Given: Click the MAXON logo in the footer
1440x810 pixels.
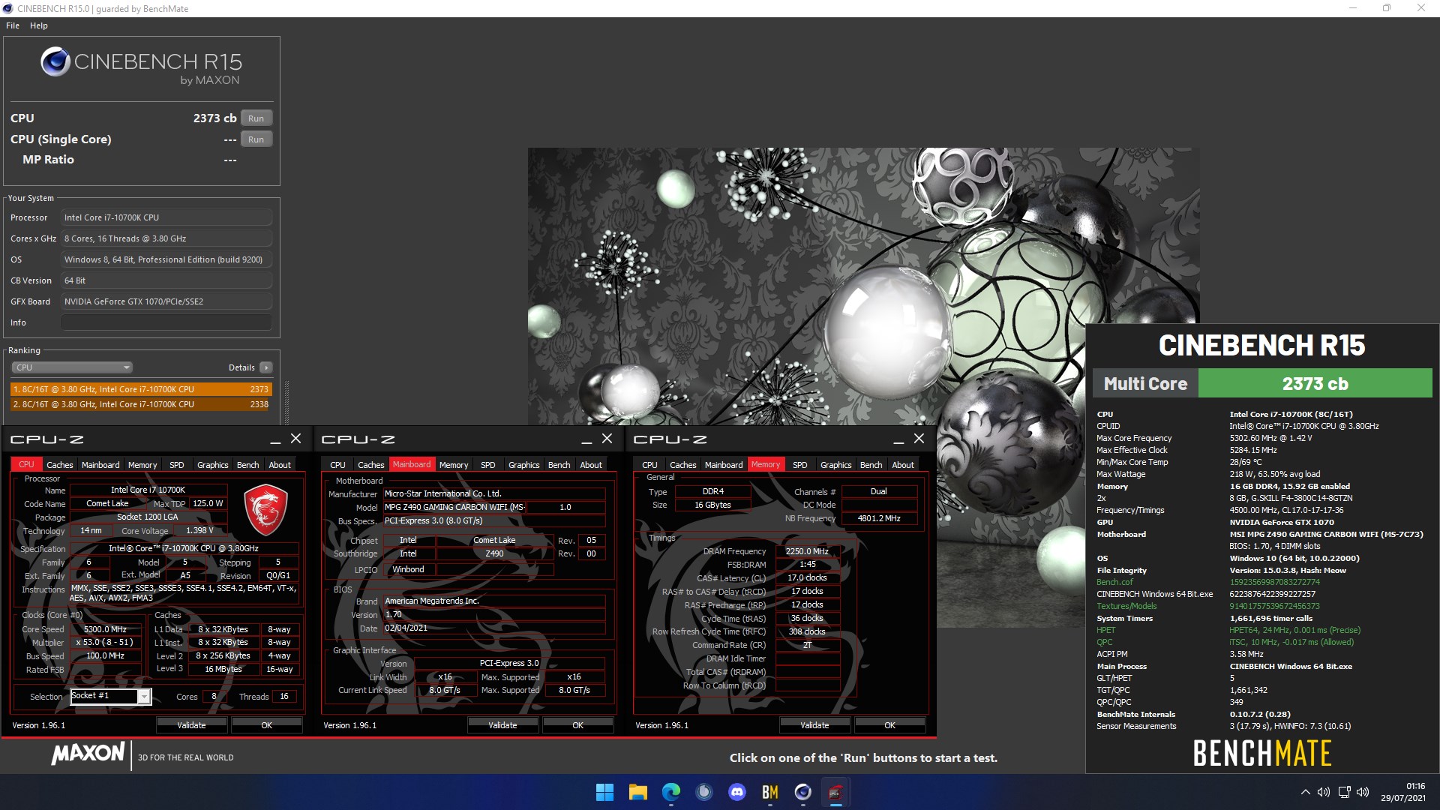Looking at the screenshot, I should tap(88, 754).
